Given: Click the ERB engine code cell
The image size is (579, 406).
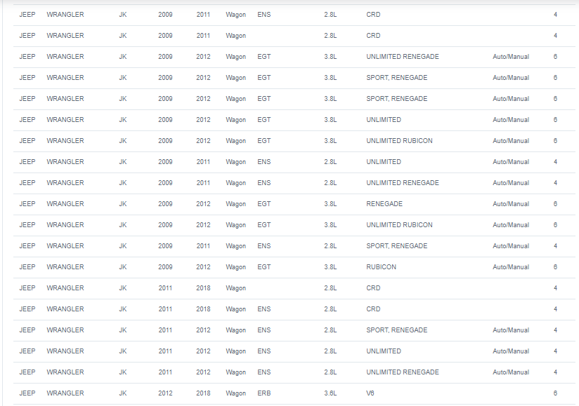Looking at the screenshot, I should coord(264,393).
